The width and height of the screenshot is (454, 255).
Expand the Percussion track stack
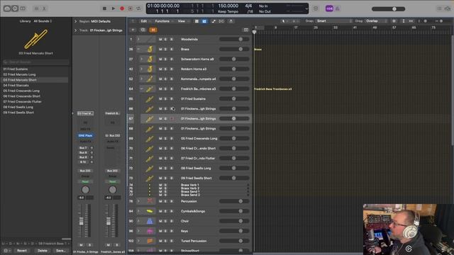pos(138,201)
